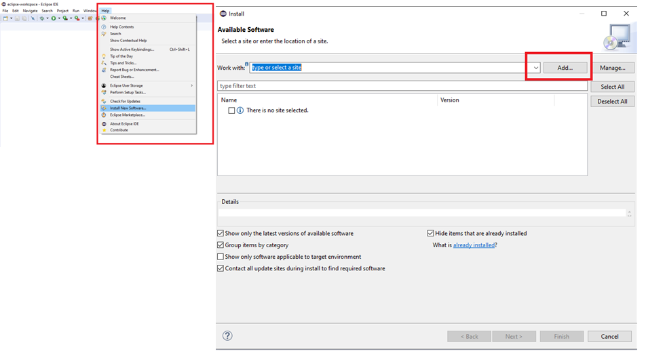Open the Run button dropdown arrow in toolbar

coord(59,18)
